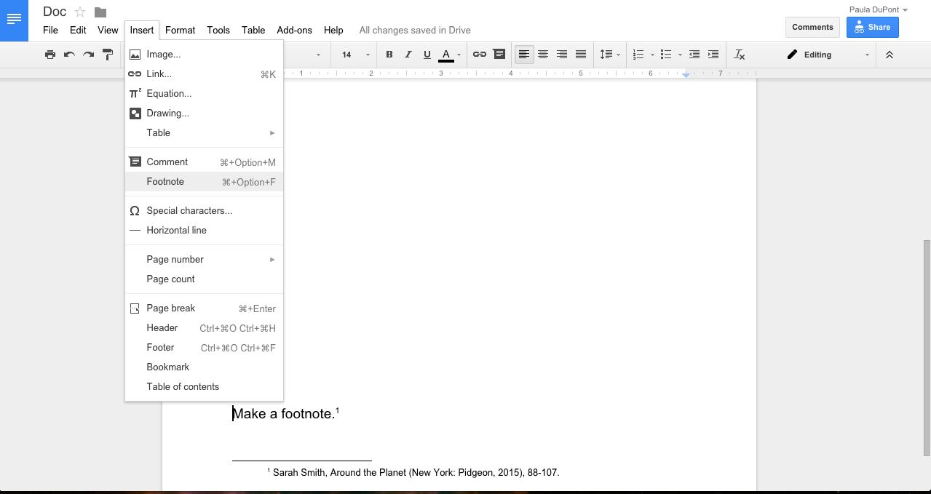Viewport: 931px width, 494px height.
Task: Open the text color picker
Action: (x=445, y=54)
